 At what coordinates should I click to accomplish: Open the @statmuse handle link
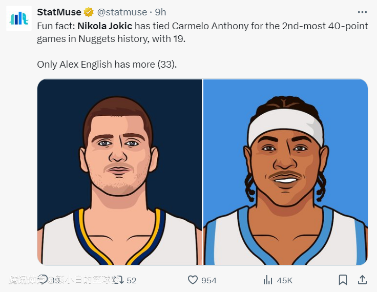coord(122,12)
